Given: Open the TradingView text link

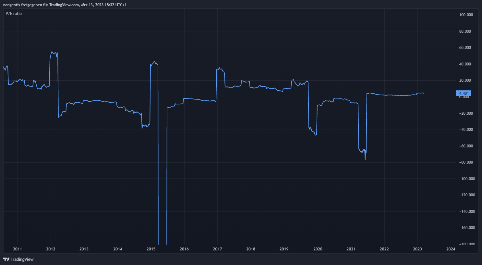Looking at the screenshot, I should pos(22,259).
